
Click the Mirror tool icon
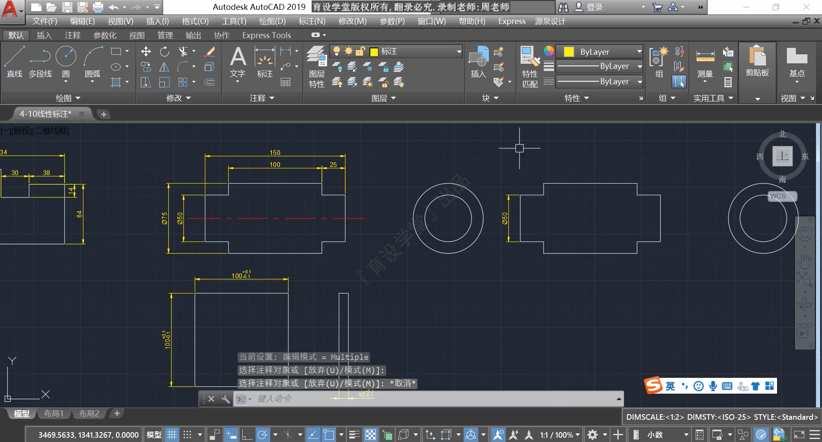164,67
